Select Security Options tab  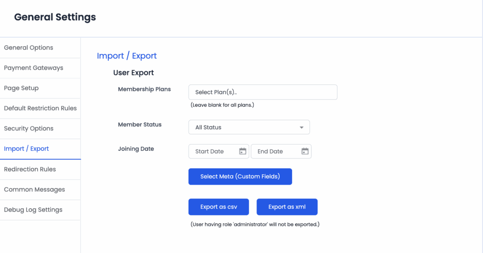click(x=40, y=129)
